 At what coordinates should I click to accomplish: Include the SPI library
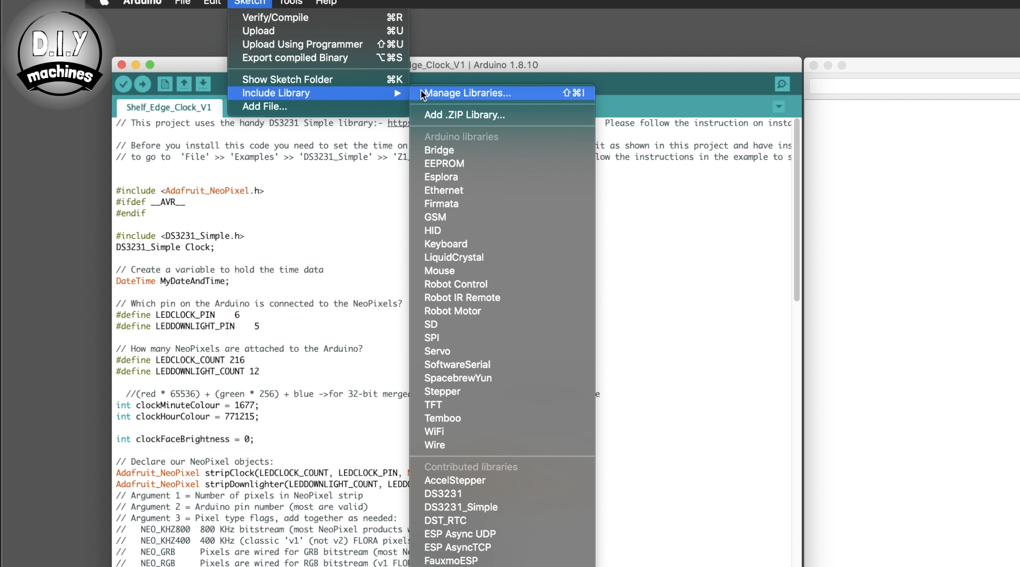point(502,338)
